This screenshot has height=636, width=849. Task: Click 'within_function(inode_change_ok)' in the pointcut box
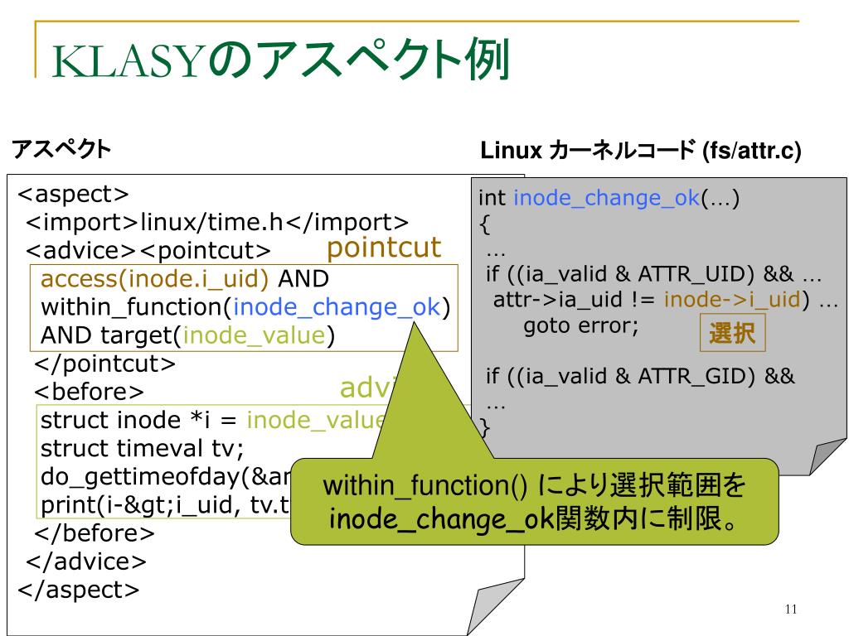(x=245, y=307)
